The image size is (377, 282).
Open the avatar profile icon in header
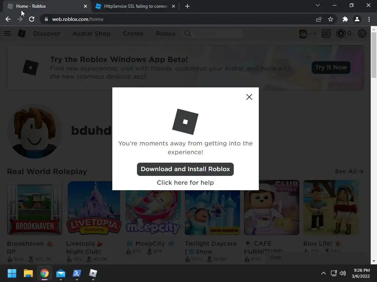(x=303, y=33)
